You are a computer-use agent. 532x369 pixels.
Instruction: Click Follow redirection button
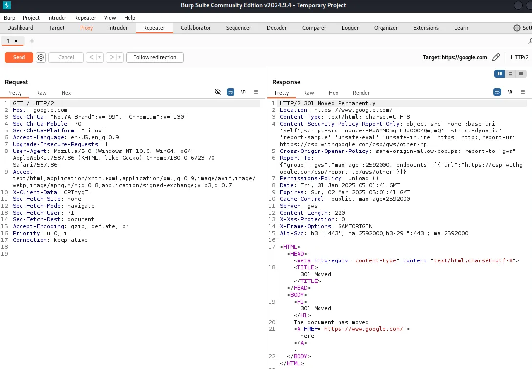point(155,57)
